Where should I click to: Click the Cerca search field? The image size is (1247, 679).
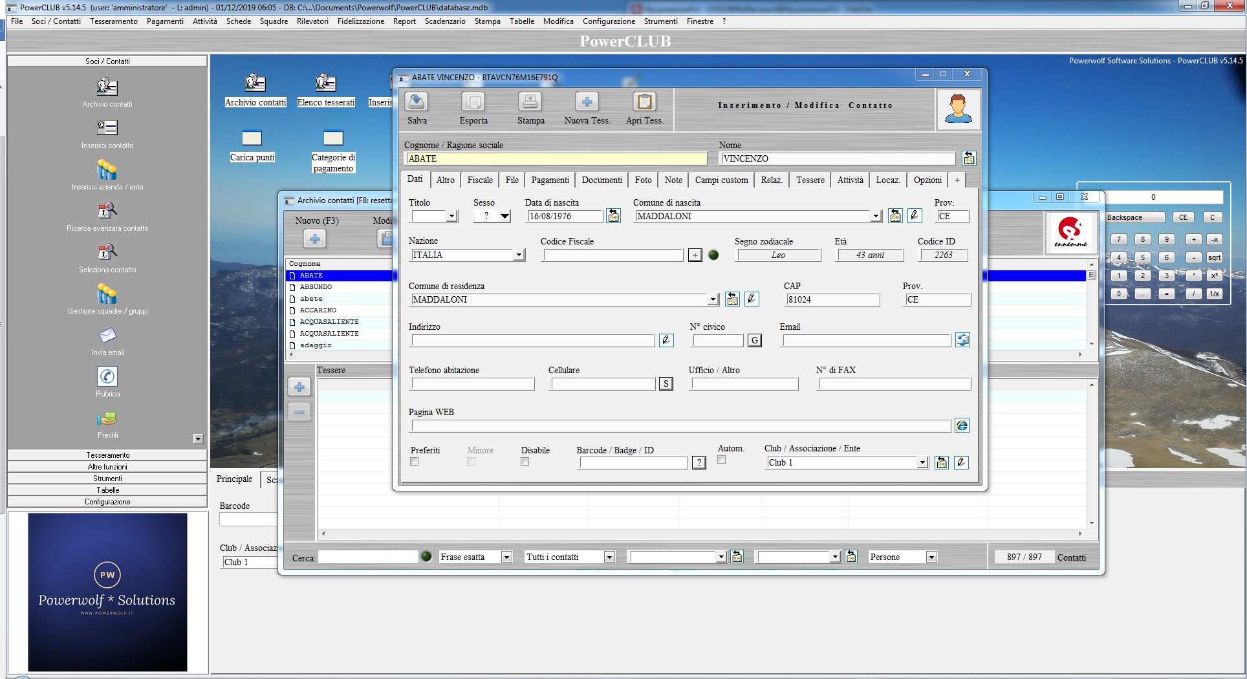click(368, 557)
